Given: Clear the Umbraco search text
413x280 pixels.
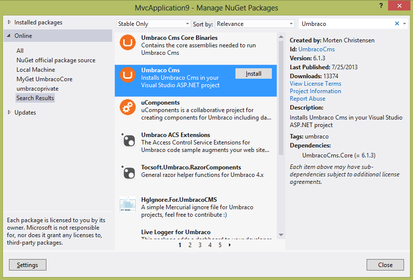Looking at the screenshot, I should coord(397,24).
